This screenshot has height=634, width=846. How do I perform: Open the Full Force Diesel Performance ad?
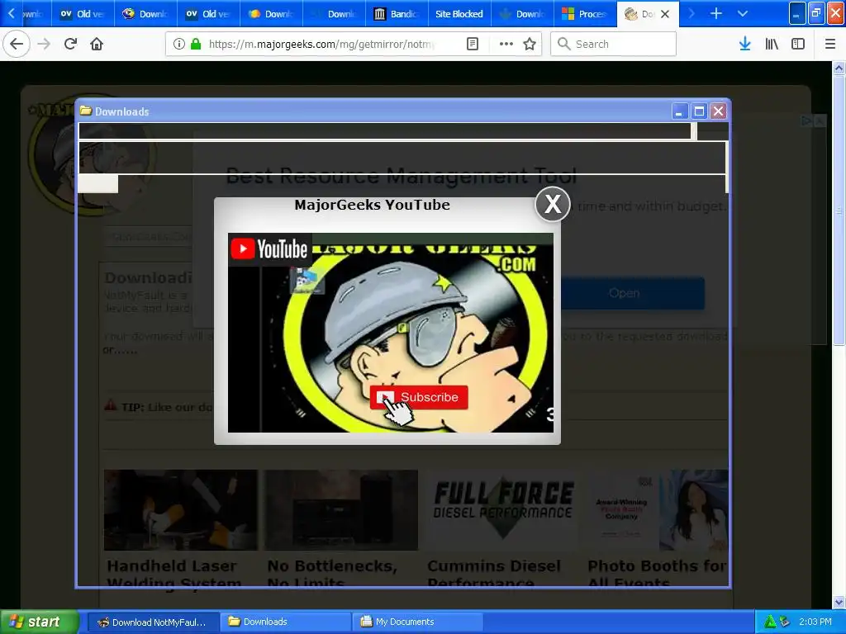coord(503,509)
